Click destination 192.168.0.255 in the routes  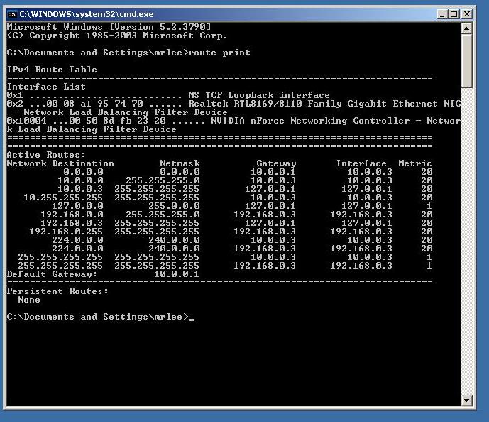pyautogui.click(x=66, y=232)
